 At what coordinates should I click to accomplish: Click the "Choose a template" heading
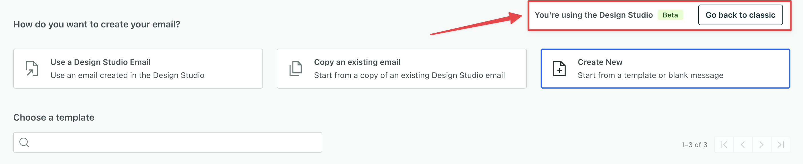54,117
